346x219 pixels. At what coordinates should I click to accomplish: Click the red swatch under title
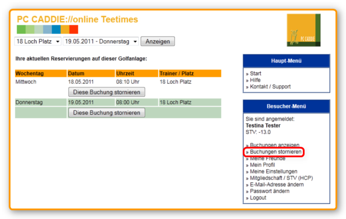pyautogui.click(x=74, y=30)
